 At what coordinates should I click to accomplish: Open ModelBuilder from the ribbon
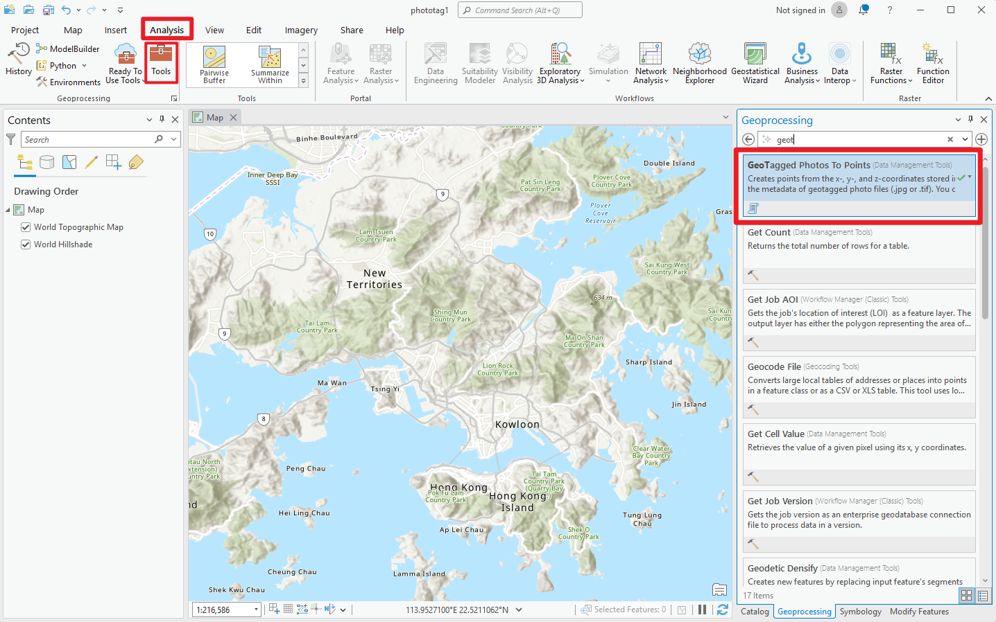[67, 48]
